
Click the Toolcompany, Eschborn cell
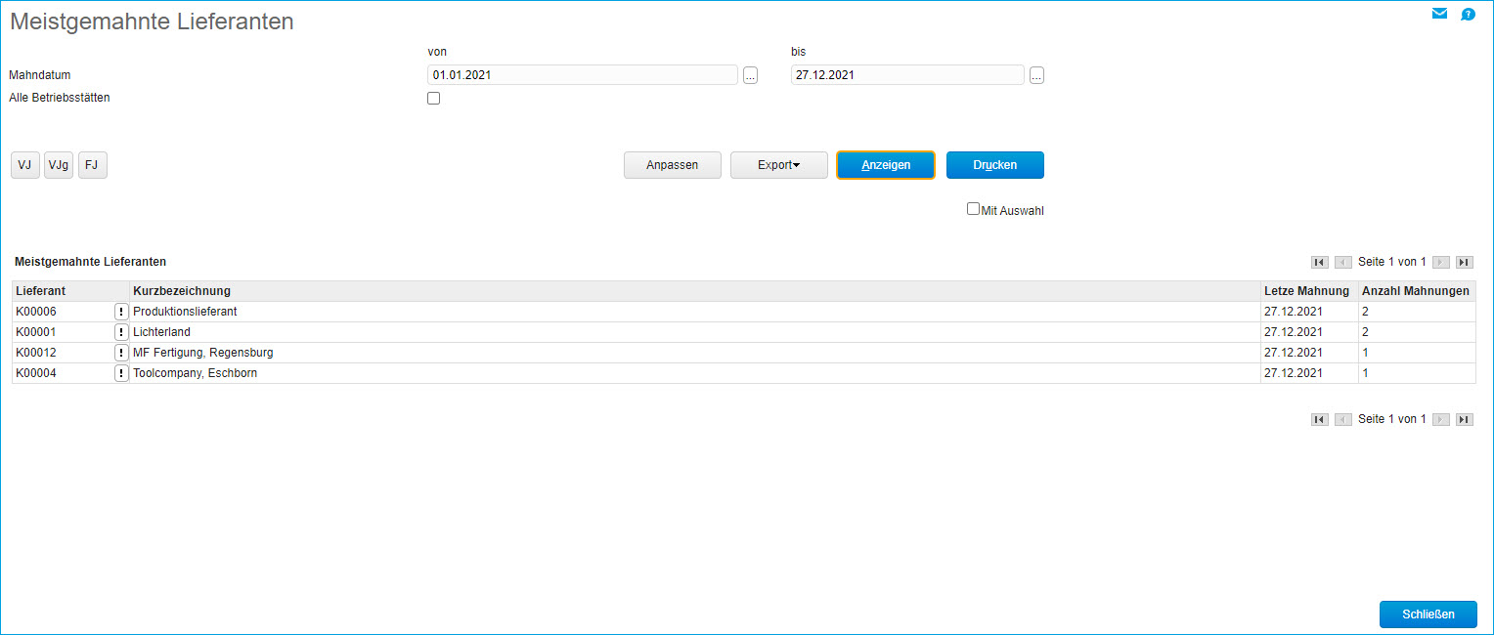[x=695, y=373]
